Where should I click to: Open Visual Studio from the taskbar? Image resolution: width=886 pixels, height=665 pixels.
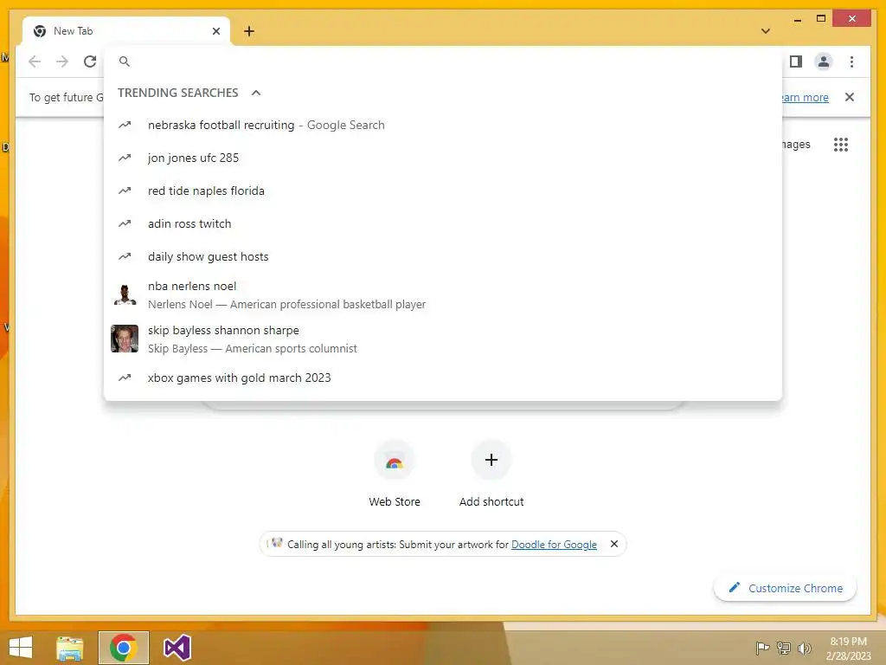point(177,648)
